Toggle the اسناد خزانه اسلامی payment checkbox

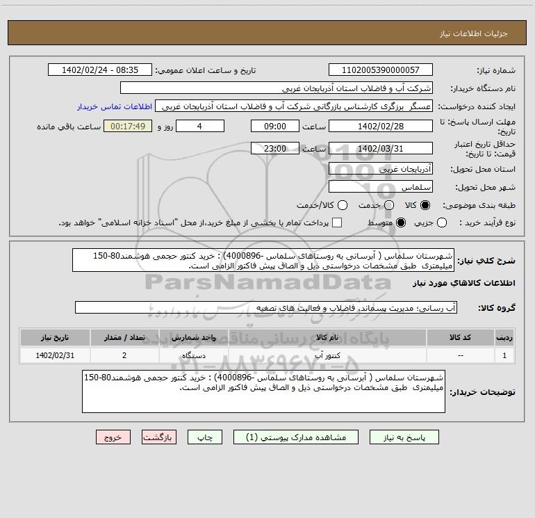point(337,222)
